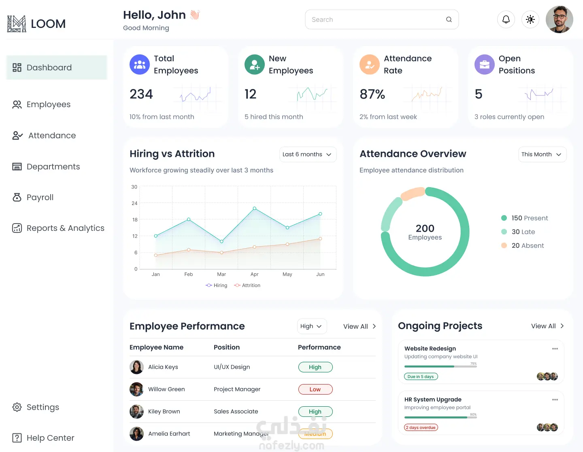Click View All in Employee Performance
583x452 pixels.
(360, 326)
